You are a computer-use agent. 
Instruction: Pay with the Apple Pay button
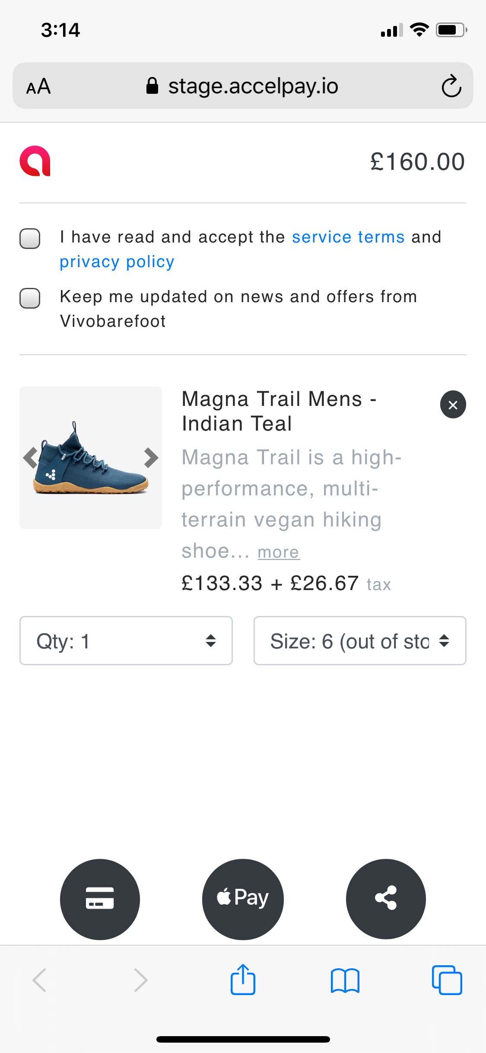click(243, 899)
